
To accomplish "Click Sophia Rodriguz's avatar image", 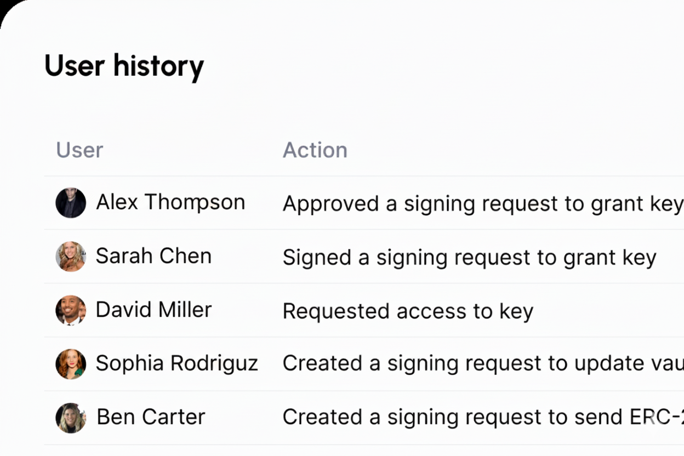I will (71, 364).
